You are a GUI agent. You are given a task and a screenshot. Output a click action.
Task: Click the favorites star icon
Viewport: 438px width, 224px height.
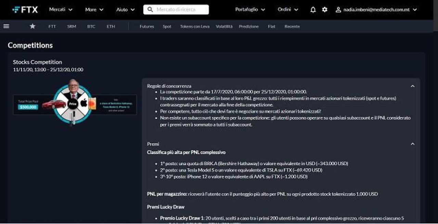click(33, 26)
